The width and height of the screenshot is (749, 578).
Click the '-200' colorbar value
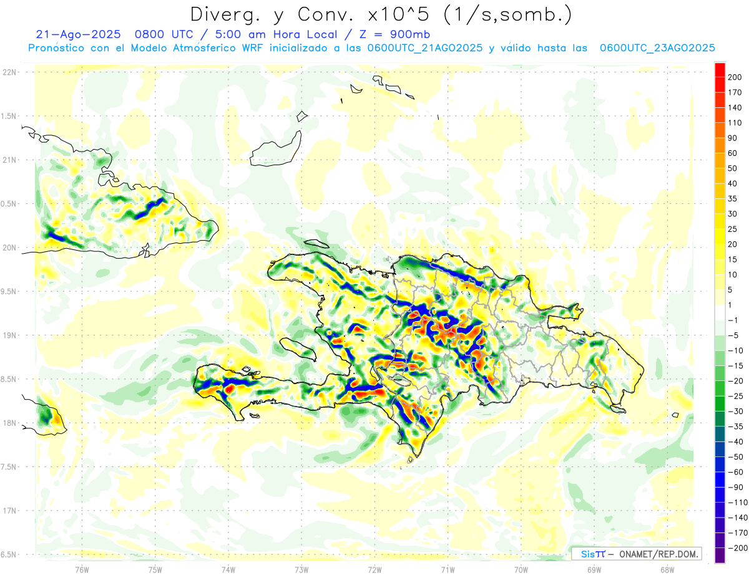tap(737, 547)
